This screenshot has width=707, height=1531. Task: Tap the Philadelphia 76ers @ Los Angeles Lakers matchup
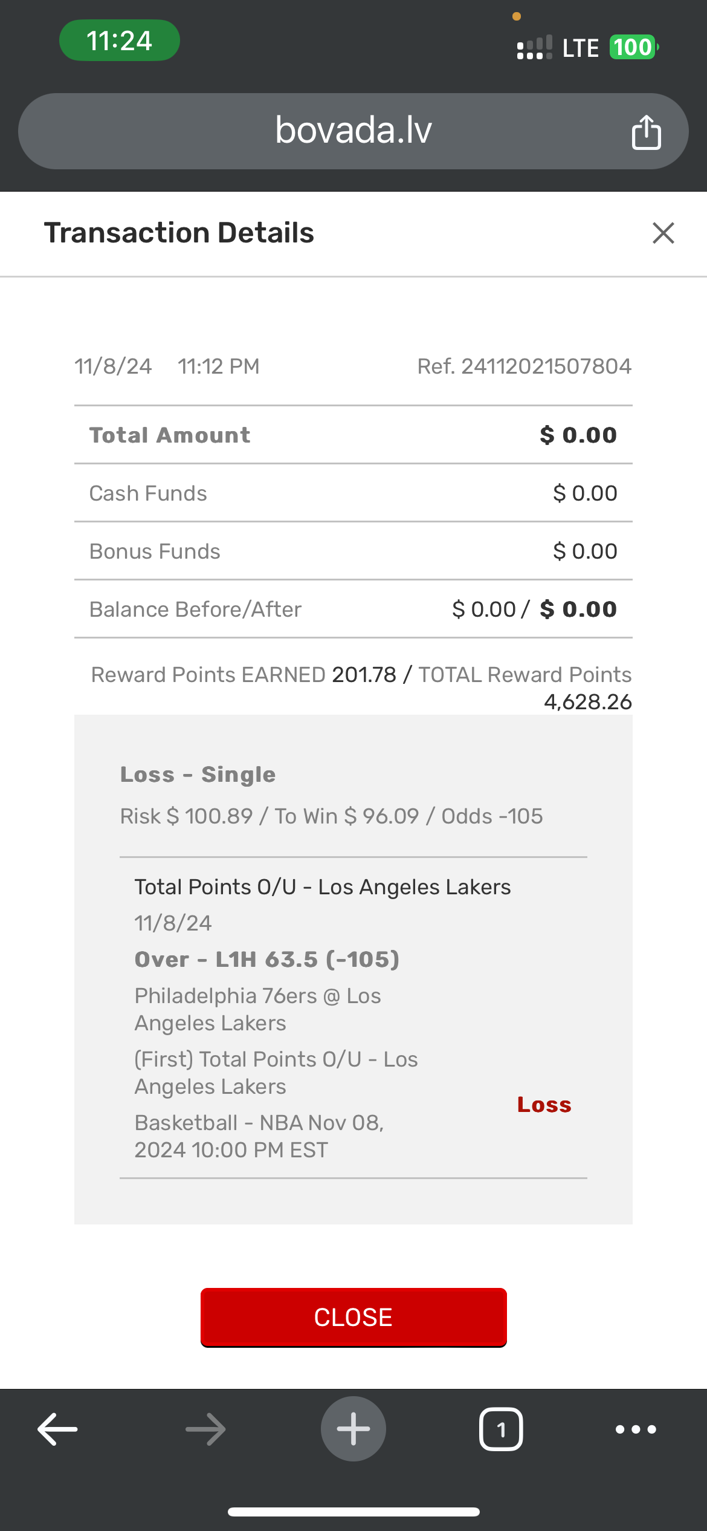tap(257, 1009)
